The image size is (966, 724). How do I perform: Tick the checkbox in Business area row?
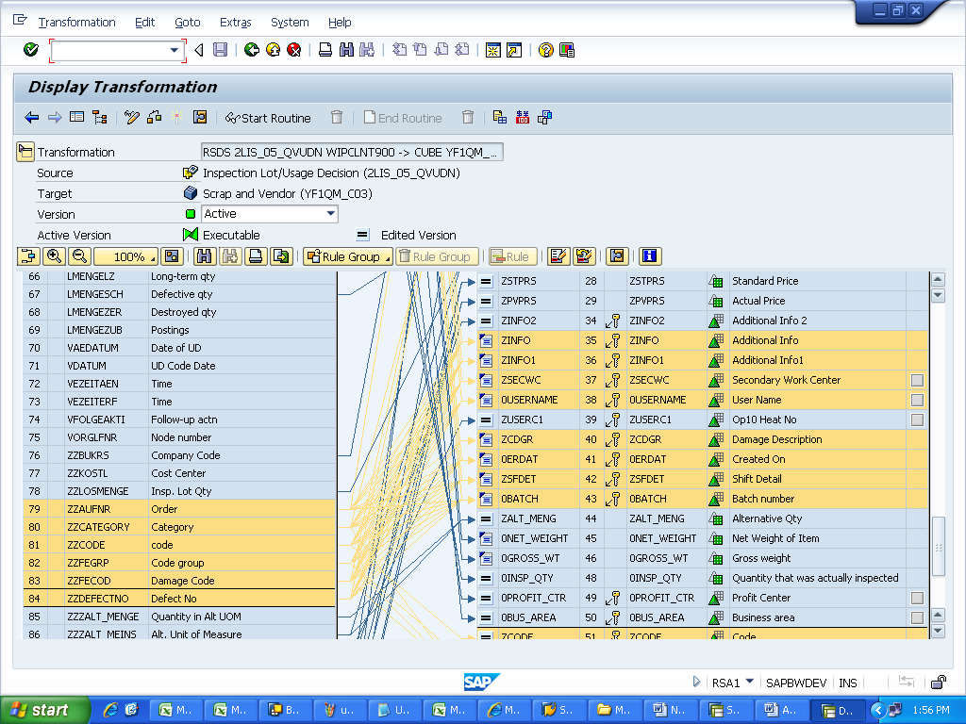pyautogui.click(x=917, y=617)
